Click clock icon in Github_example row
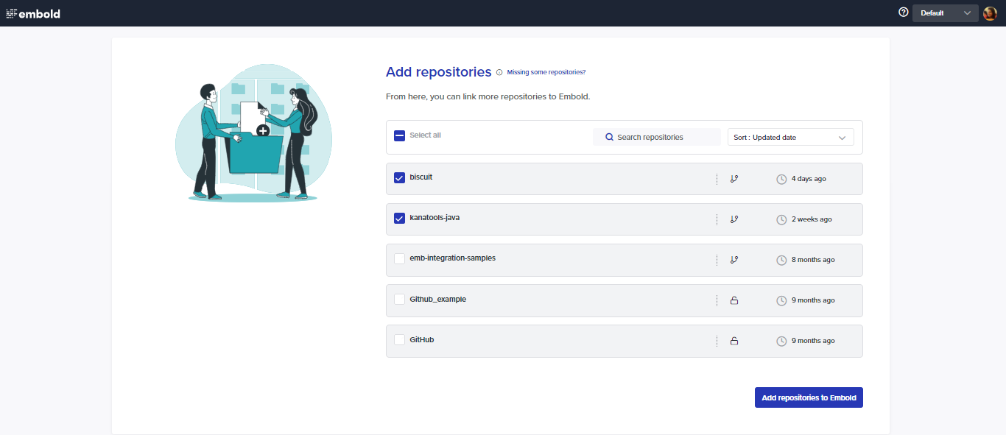Image resolution: width=1006 pixels, height=435 pixels. [781, 300]
